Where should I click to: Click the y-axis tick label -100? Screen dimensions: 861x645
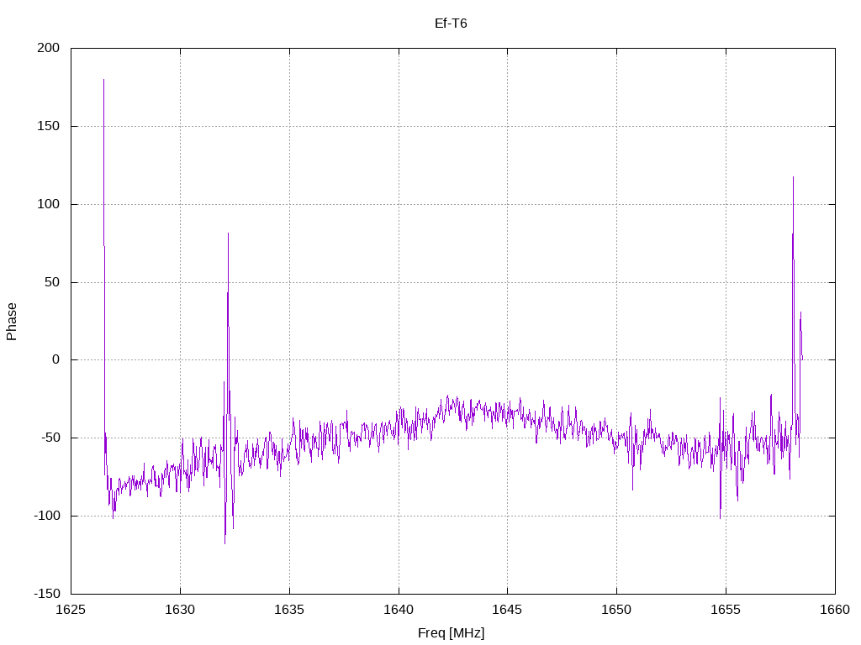pos(47,516)
